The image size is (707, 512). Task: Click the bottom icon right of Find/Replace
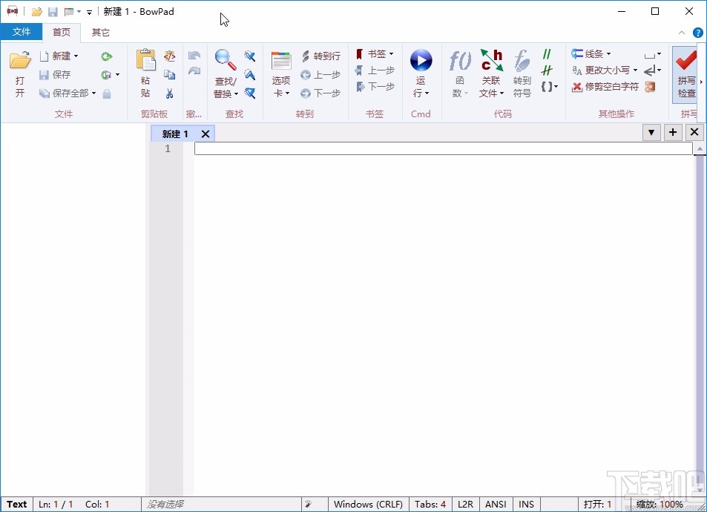250,93
